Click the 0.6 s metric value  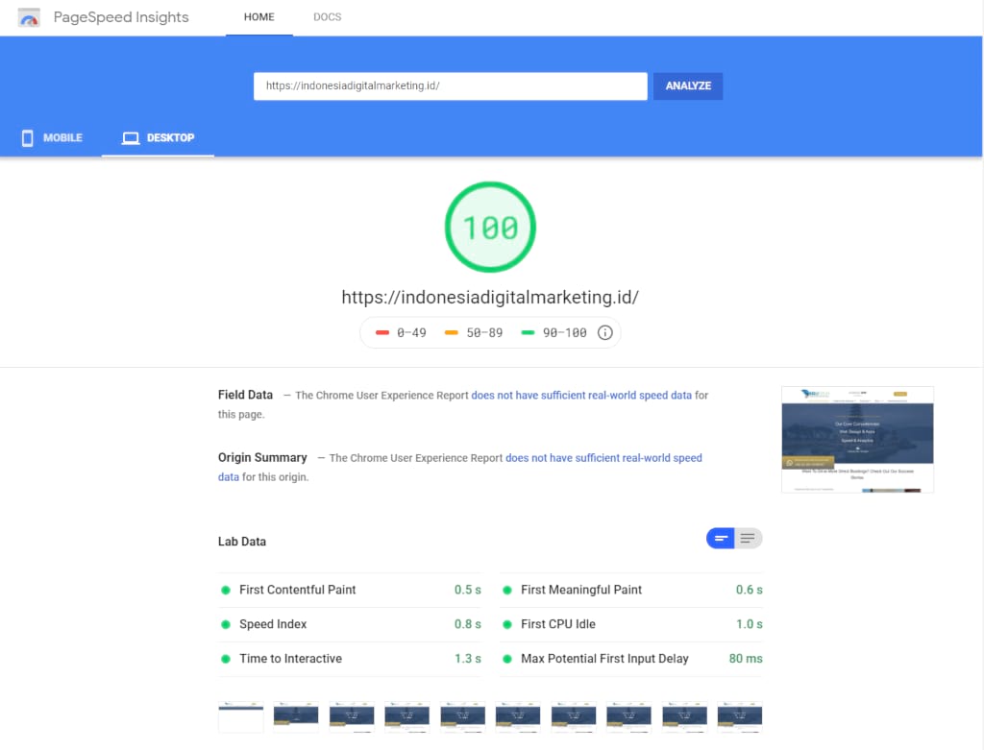pos(750,590)
